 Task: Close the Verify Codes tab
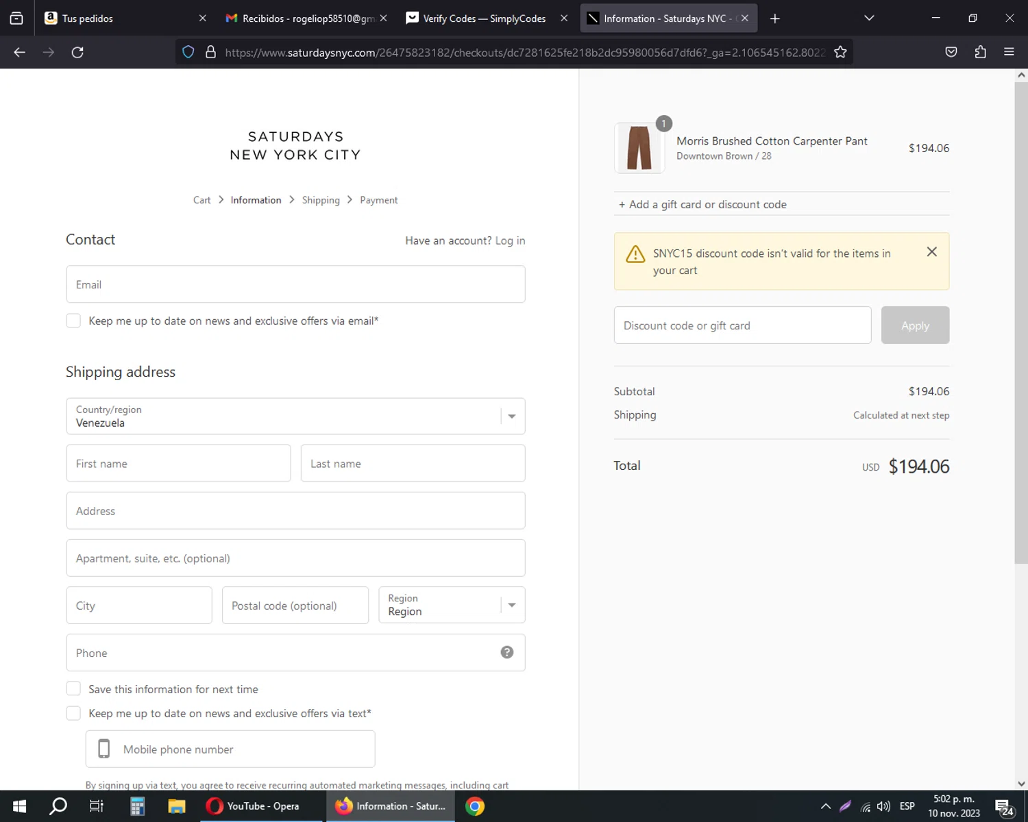564,18
